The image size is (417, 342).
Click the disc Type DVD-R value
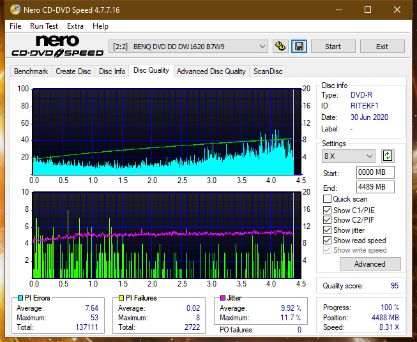point(361,95)
